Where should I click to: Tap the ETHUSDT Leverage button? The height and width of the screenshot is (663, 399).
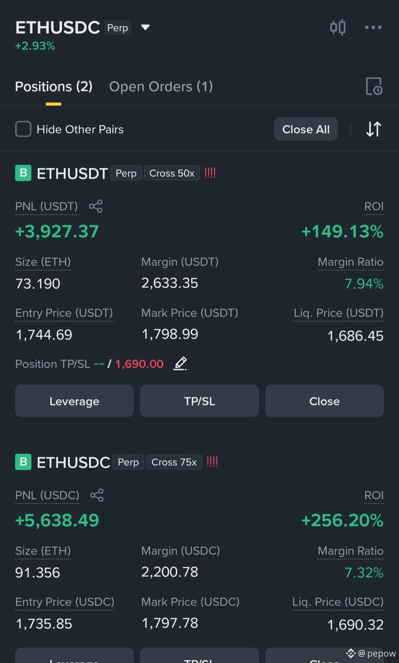(x=74, y=401)
